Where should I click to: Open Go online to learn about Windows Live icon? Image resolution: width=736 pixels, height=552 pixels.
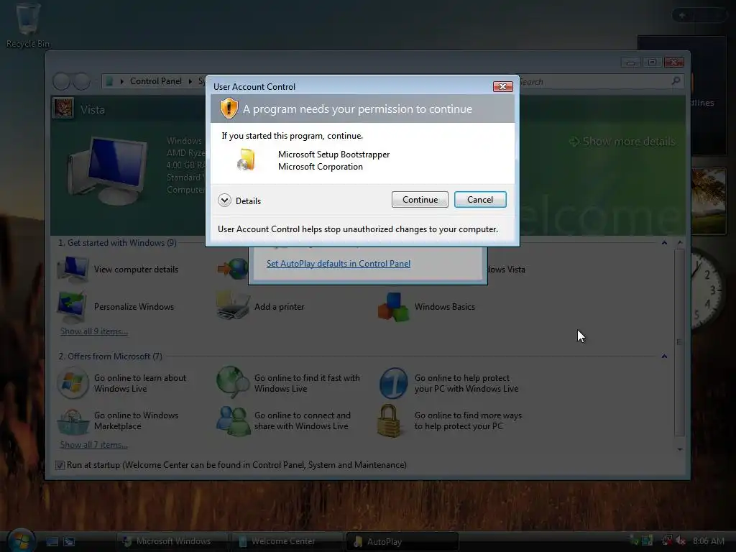(73, 383)
